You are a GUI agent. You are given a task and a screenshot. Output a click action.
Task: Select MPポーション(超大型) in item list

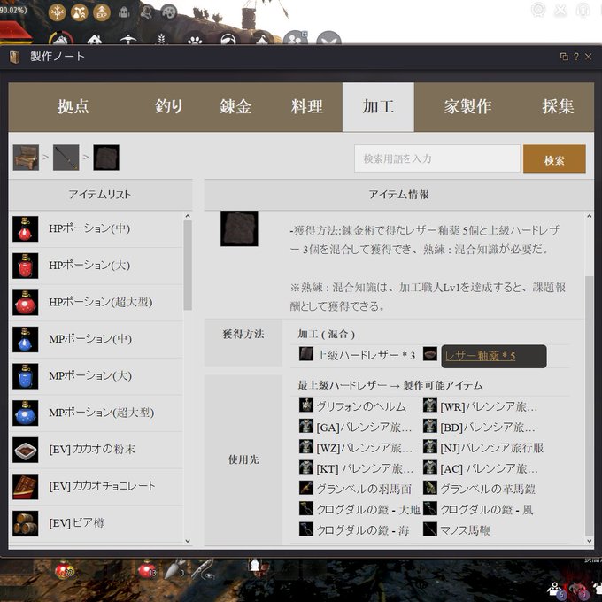tap(96, 413)
